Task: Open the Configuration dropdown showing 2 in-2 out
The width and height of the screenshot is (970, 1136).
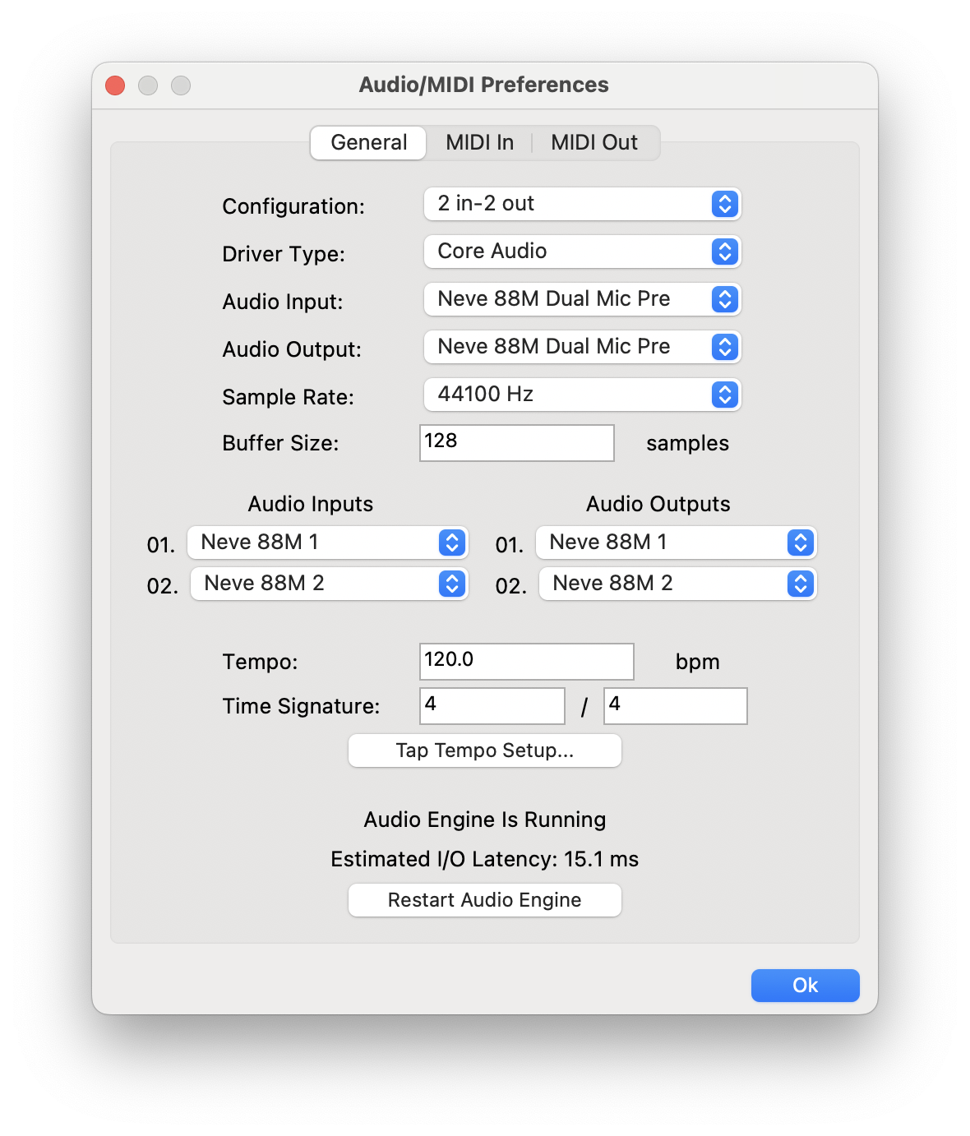Action: pyautogui.click(x=582, y=204)
